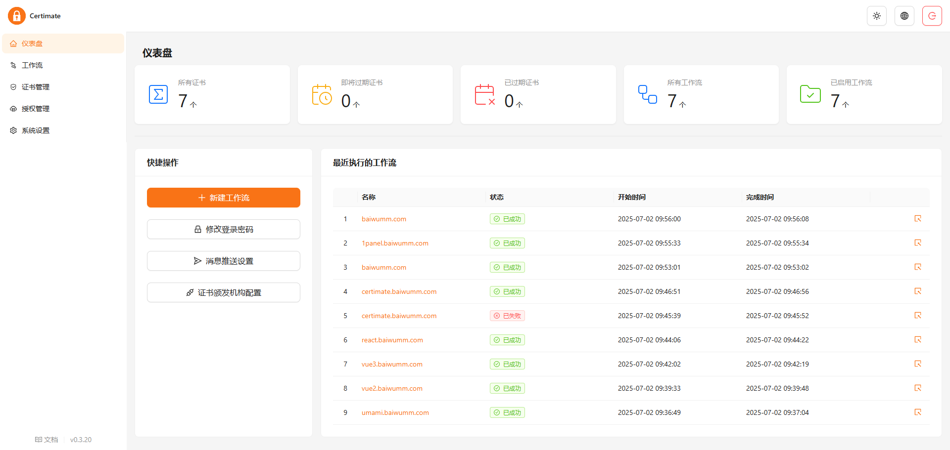Open 证书颁发机构配置 button
950x450 pixels.
tap(224, 292)
